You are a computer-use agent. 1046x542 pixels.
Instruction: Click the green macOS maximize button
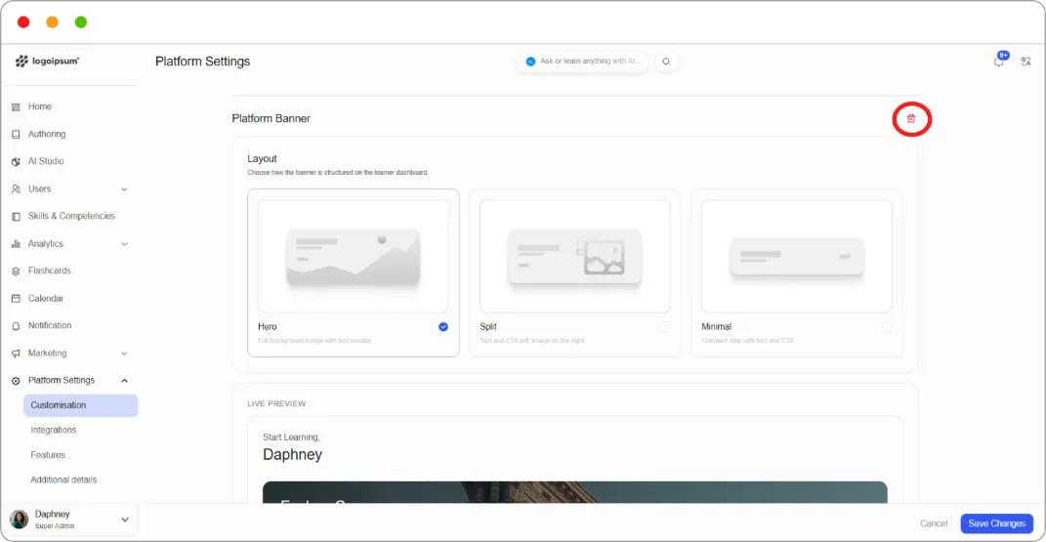[x=81, y=22]
